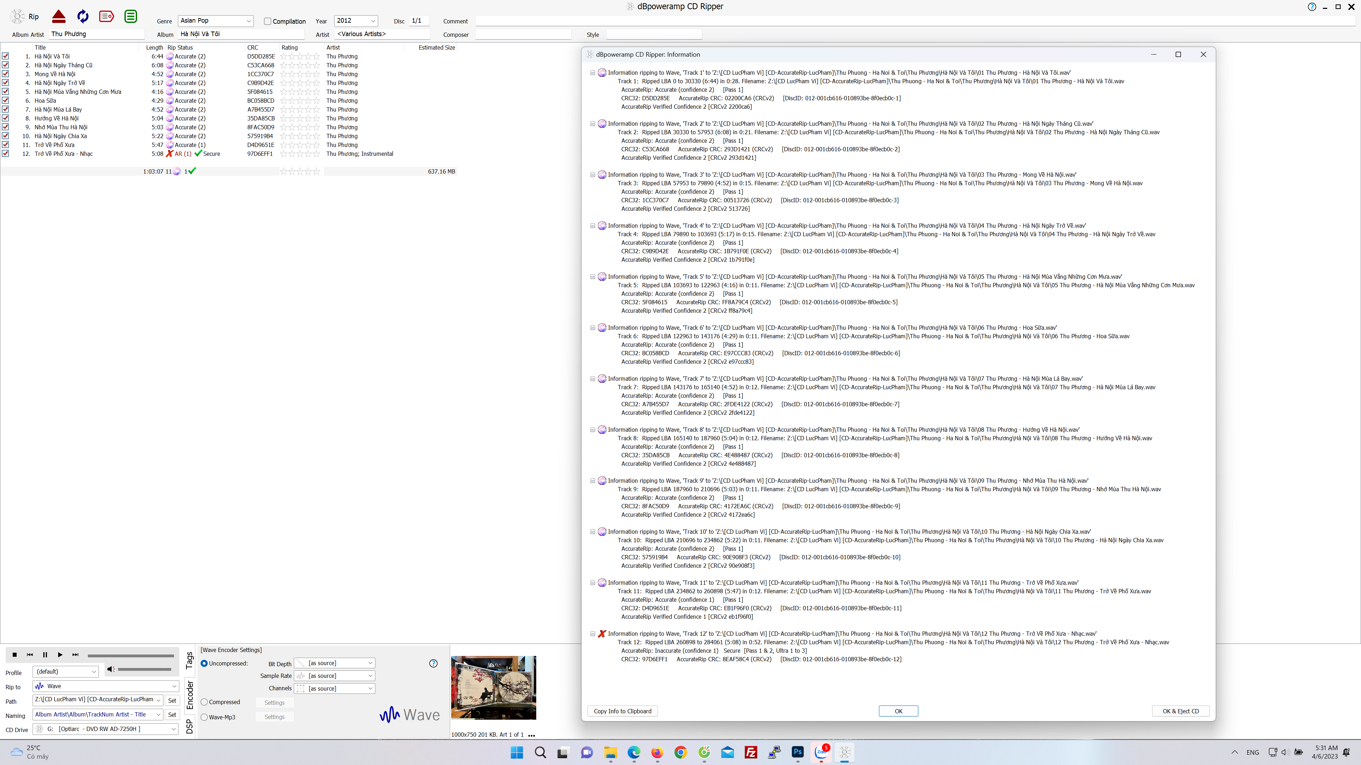Uncheck track 1 Hà Nội Và Tôi

tap(5, 56)
